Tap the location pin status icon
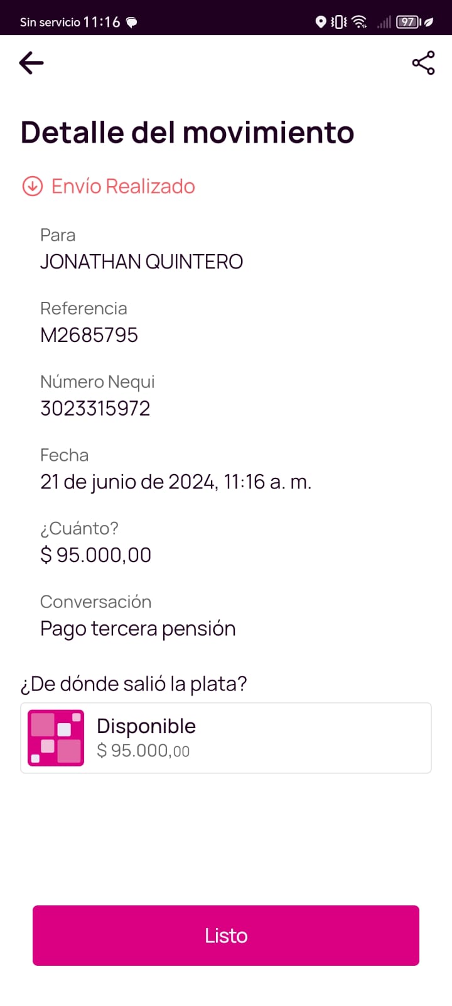Screen dimensions: 452x1006 (x=320, y=23)
